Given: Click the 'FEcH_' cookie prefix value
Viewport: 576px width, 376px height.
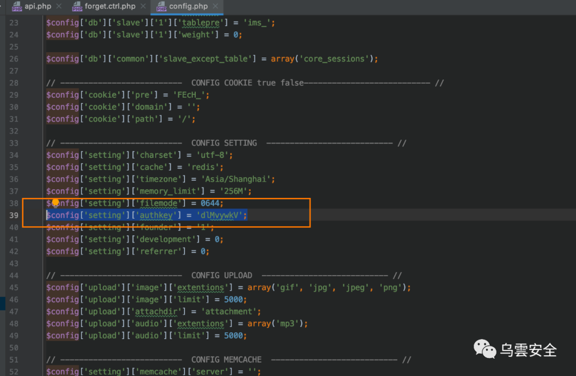Looking at the screenshot, I should (x=189, y=95).
